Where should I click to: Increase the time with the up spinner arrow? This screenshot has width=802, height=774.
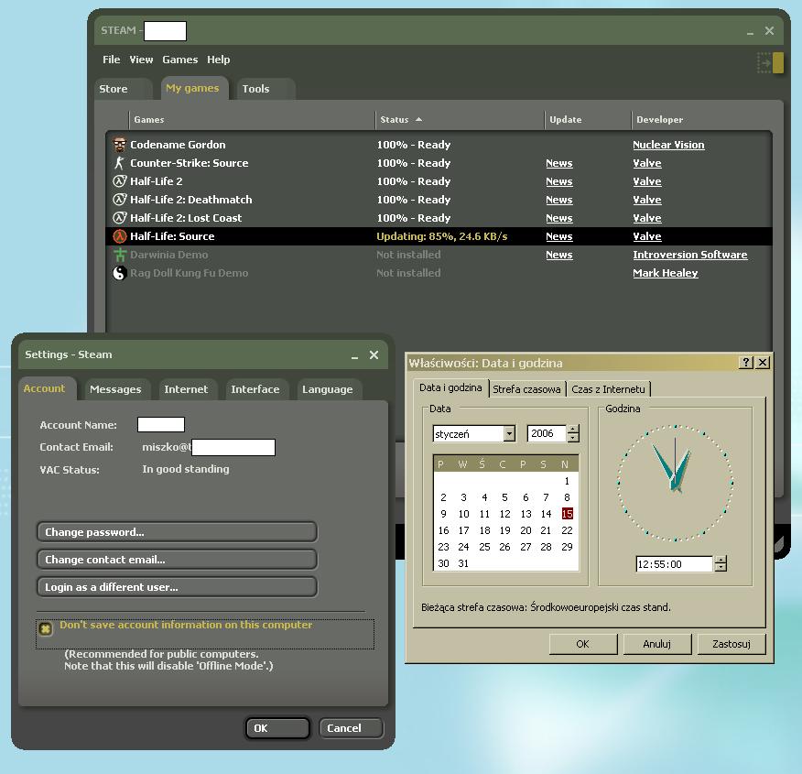pyautogui.click(x=721, y=561)
